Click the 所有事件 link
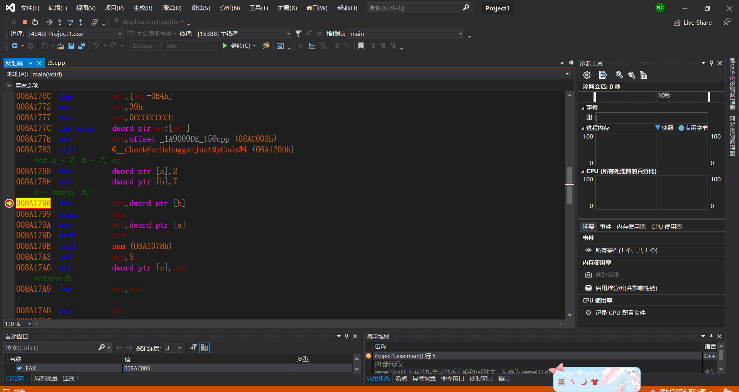The height and width of the screenshot is (392, 739). (x=626, y=250)
